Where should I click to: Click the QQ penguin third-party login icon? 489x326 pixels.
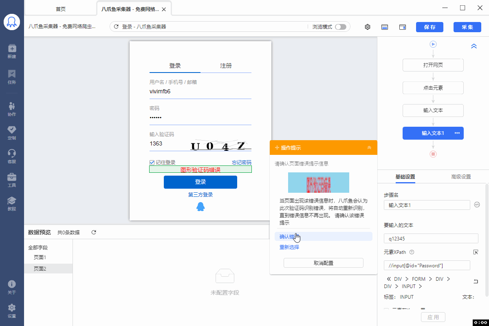coord(200,207)
